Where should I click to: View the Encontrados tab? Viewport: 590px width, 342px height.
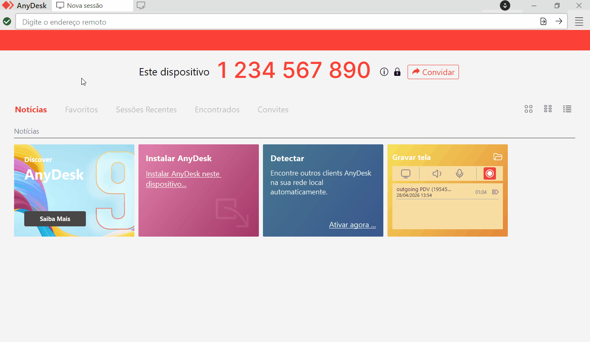217,109
